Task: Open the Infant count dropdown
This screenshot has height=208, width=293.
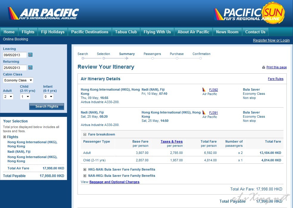Action: tap(48, 97)
